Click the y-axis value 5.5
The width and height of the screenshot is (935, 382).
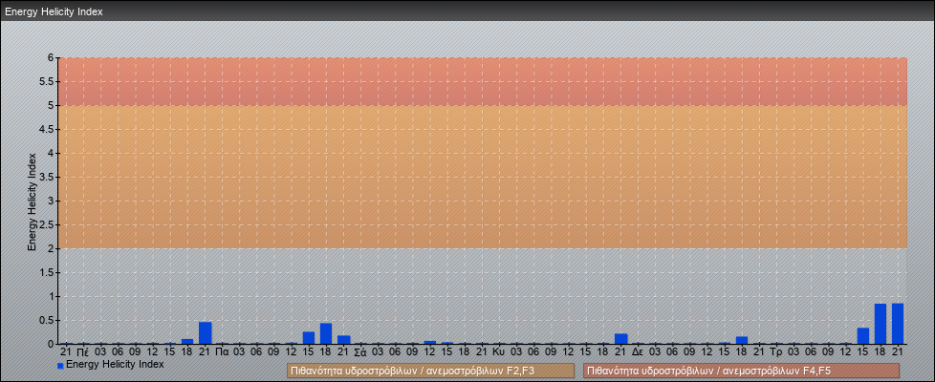pyautogui.click(x=47, y=81)
